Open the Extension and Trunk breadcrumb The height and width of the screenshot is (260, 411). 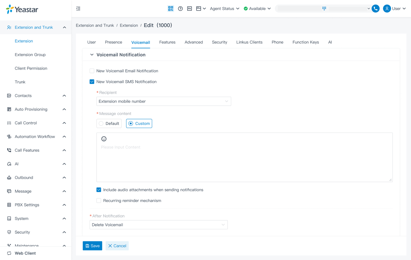[95, 25]
